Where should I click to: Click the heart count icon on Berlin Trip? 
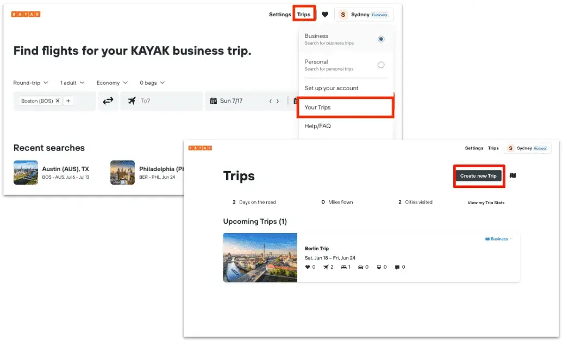click(308, 267)
